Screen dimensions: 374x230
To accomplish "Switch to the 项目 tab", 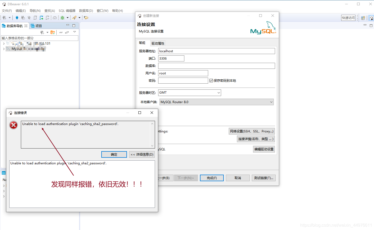I will point(36,26).
